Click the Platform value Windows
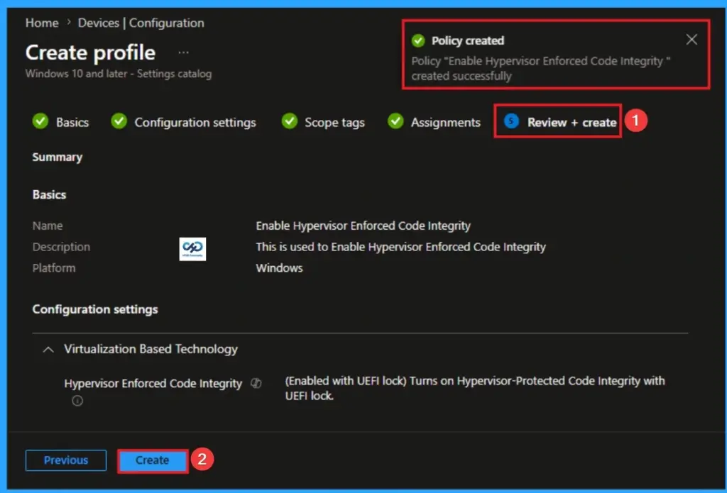The height and width of the screenshot is (493, 727). point(279,268)
